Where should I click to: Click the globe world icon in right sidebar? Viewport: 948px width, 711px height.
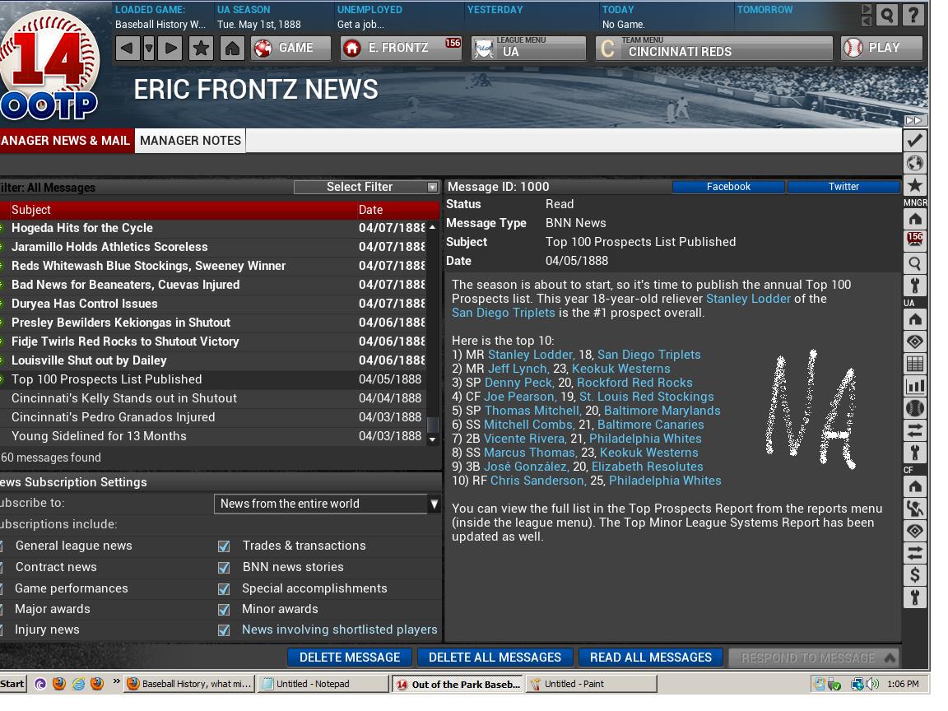click(915, 163)
